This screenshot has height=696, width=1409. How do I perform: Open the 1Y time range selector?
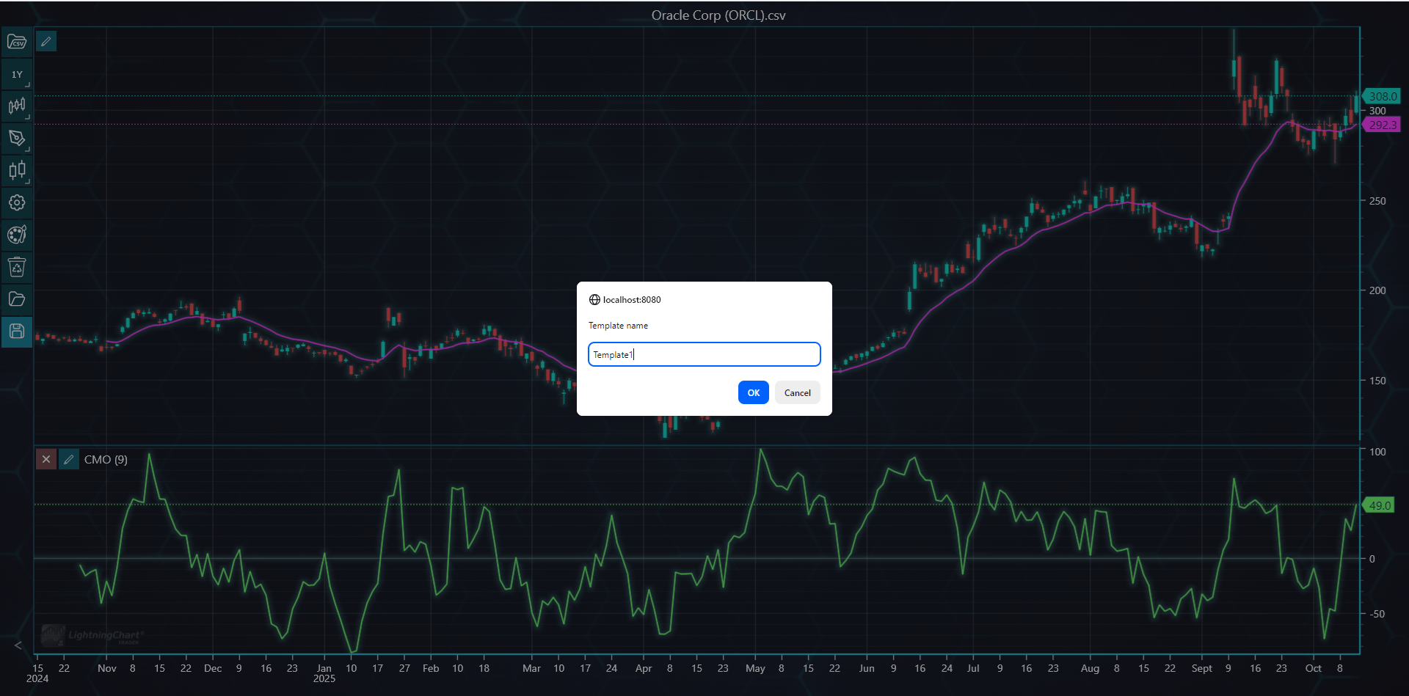click(17, 74)
